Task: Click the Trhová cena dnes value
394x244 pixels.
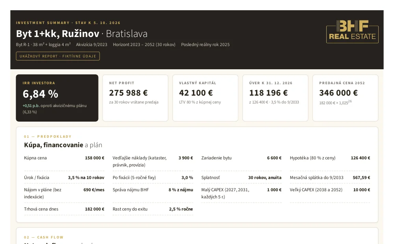Action: click(95, 209)
